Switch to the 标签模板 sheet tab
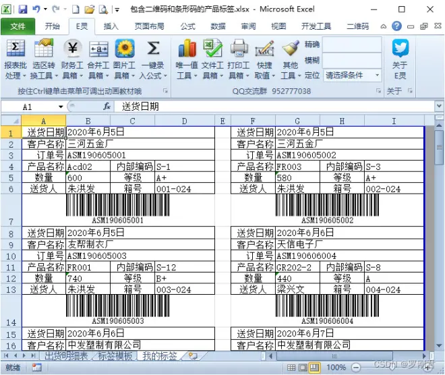 tap(115, 355)
